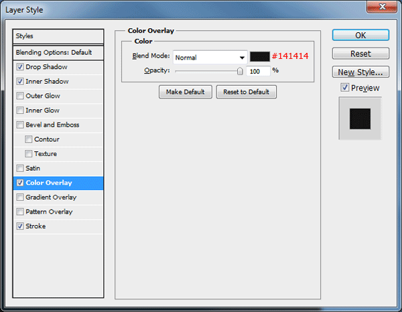
Task: Enable the Satin checkbox
Action: click(x=20, y=168)
